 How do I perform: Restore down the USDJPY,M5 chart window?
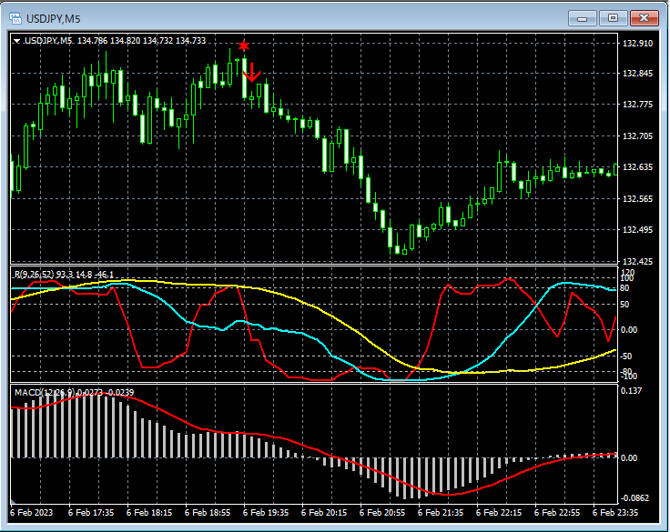click(613, 17)
